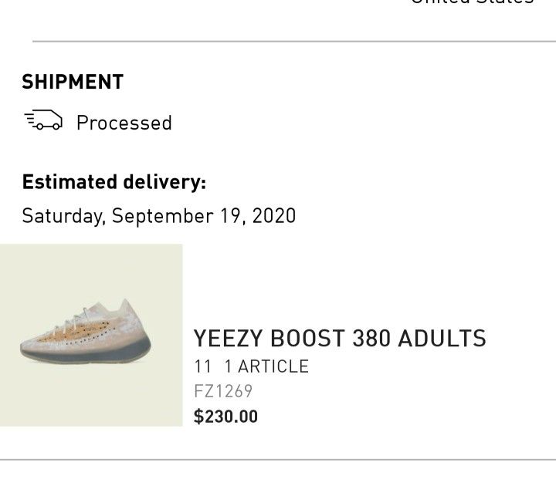Click the Saturday, September 19, 2020 date
Viewport: 556px width, 486px height.
pos(158,215)
